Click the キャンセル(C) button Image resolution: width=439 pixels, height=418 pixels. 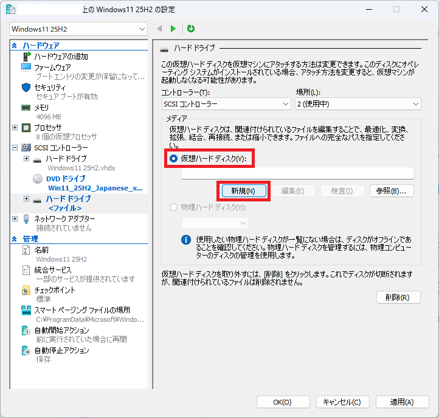pyautogui.click(x=343, y=402)
